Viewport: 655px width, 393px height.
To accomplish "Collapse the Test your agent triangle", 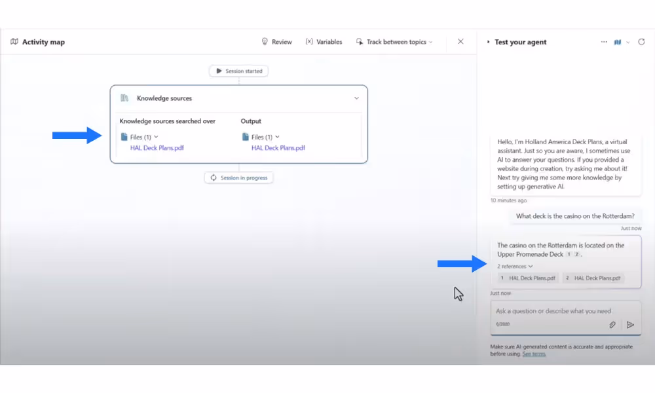I will [x=488, y=42].
